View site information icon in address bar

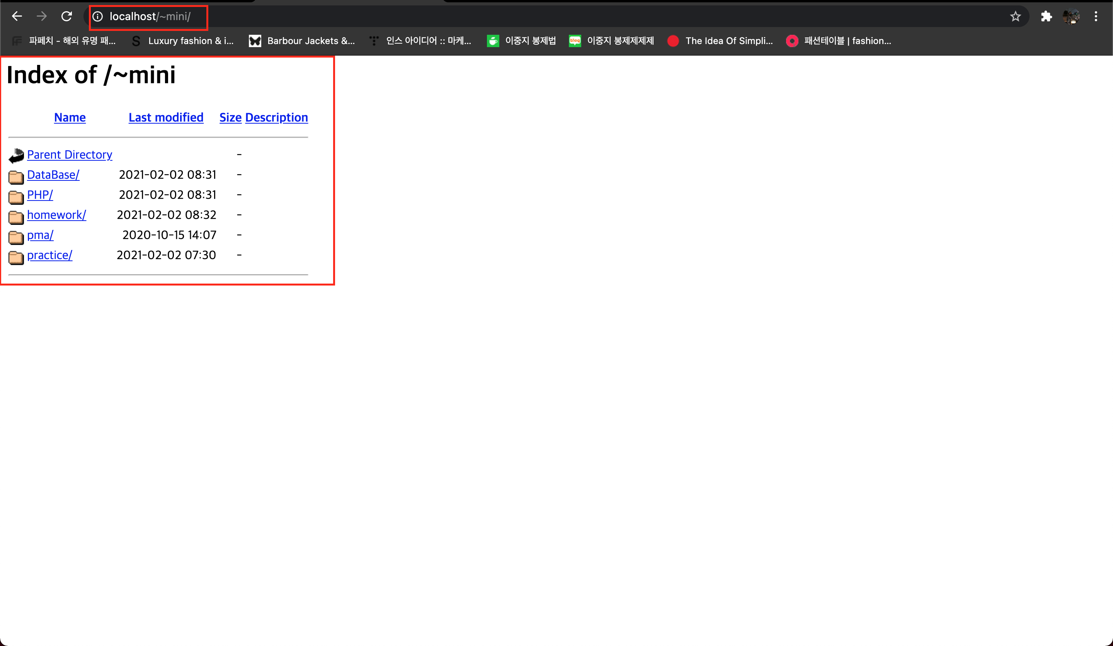(98, 16)
